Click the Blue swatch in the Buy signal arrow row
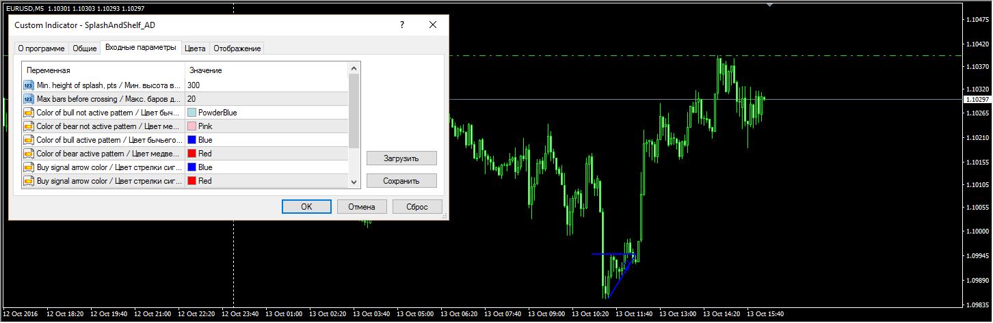 click(191, 167)
